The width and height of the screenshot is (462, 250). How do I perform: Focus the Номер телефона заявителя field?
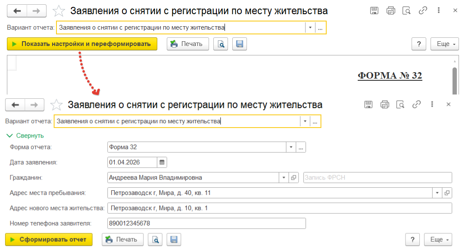click(x=206, y=223)
